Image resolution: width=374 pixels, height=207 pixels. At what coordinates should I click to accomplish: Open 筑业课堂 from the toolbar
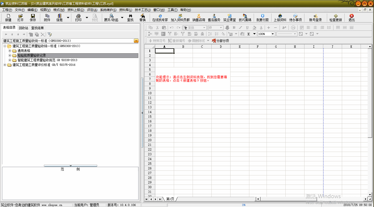tap(229, 17)
